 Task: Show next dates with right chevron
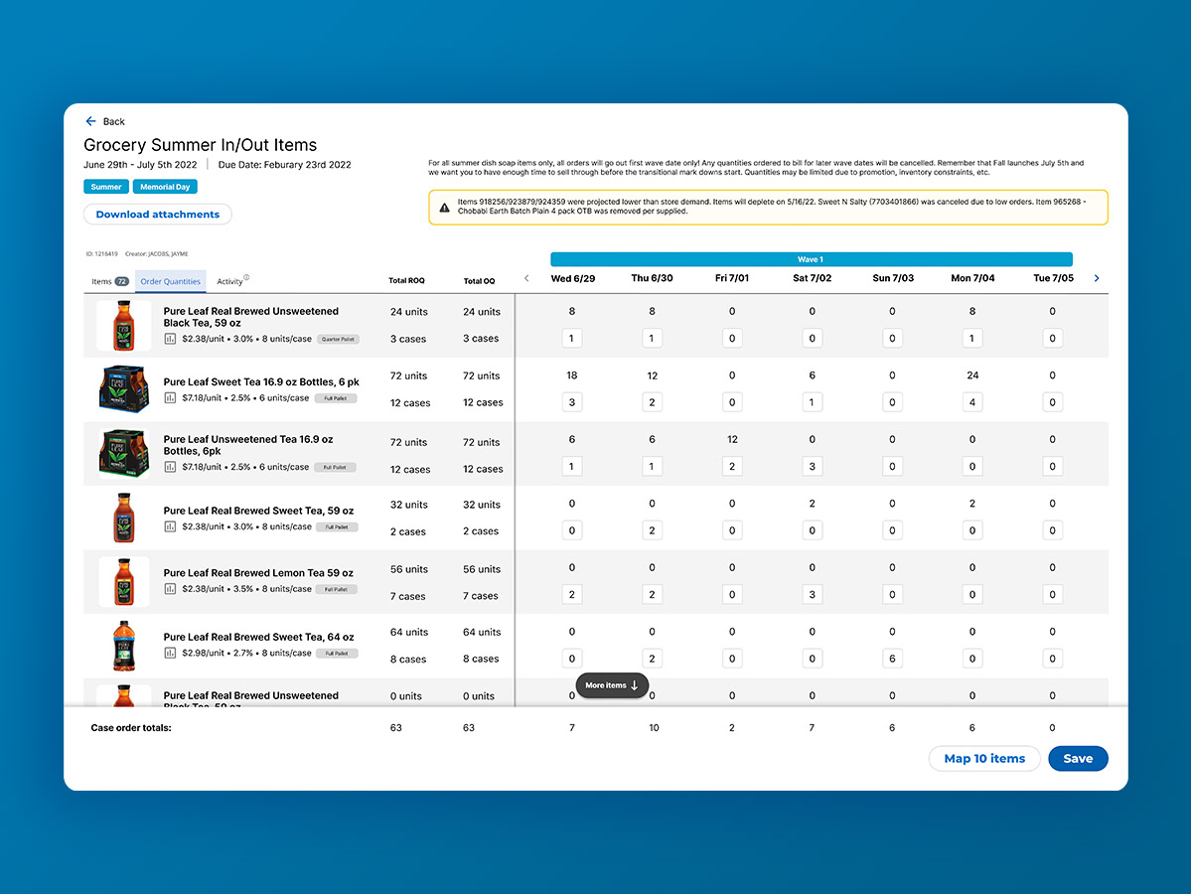tap(1096, 278)
